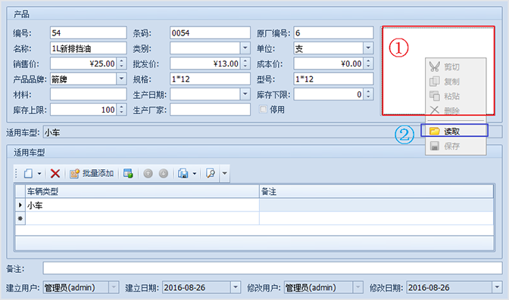Click the printer icon in toolbar
Image resolution: width=509 pixels, height=300 pixels.
[x=183, y=174]
